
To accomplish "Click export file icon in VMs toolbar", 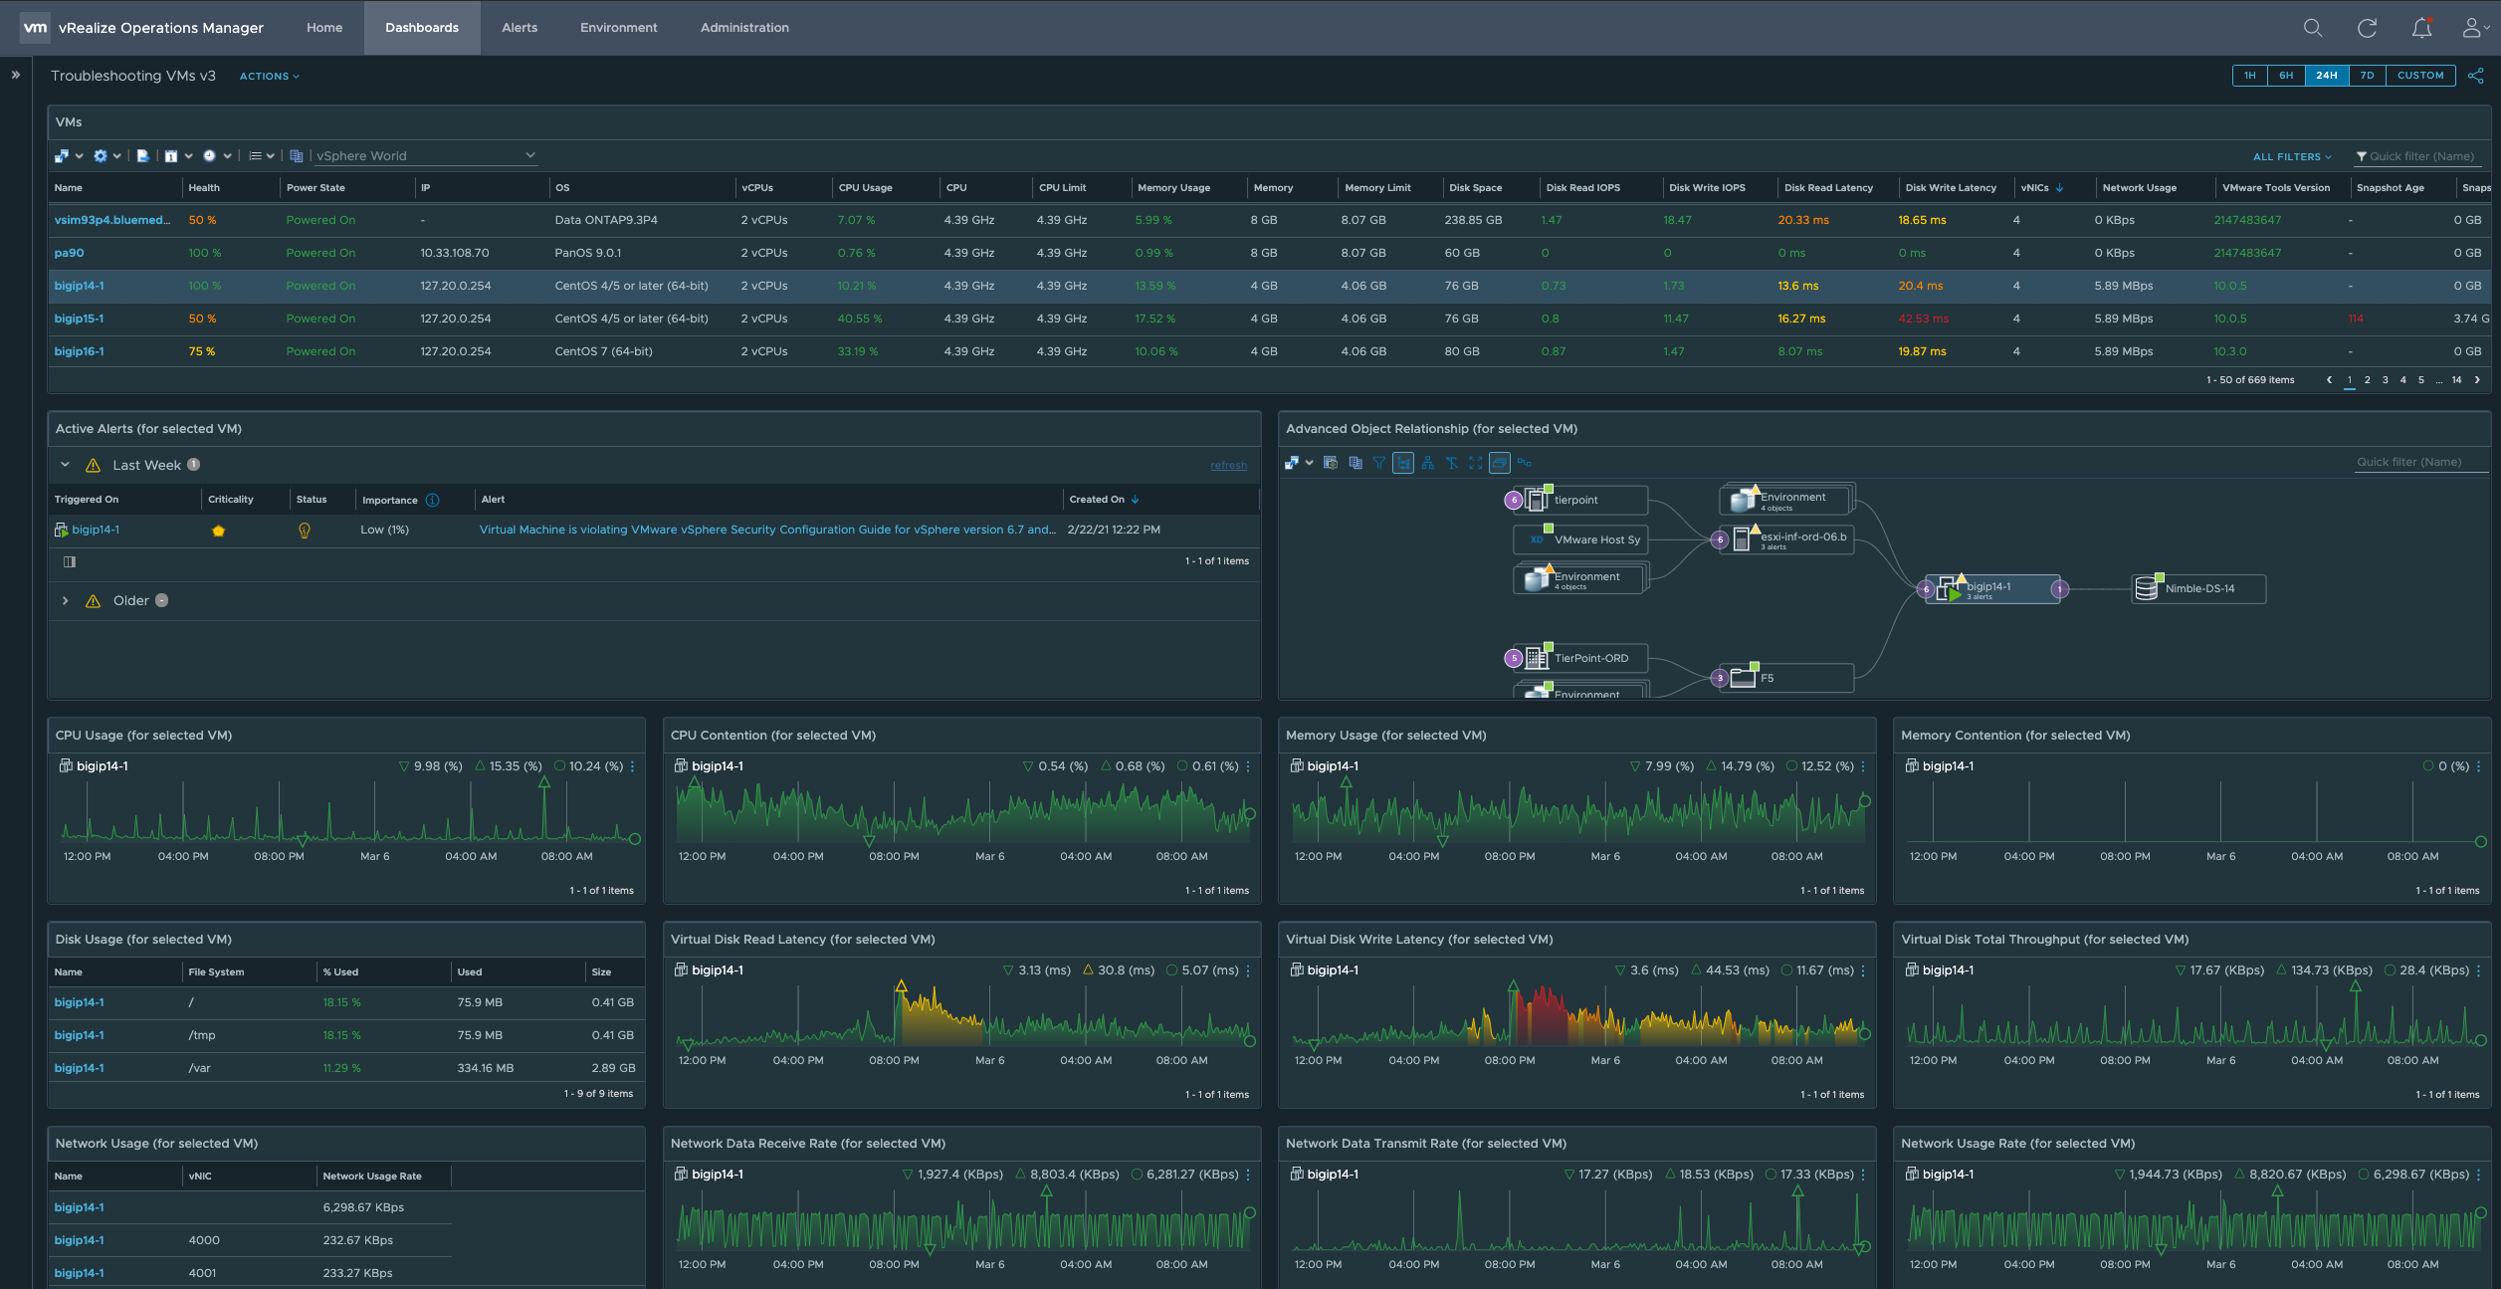I will (x=143, y=156).
